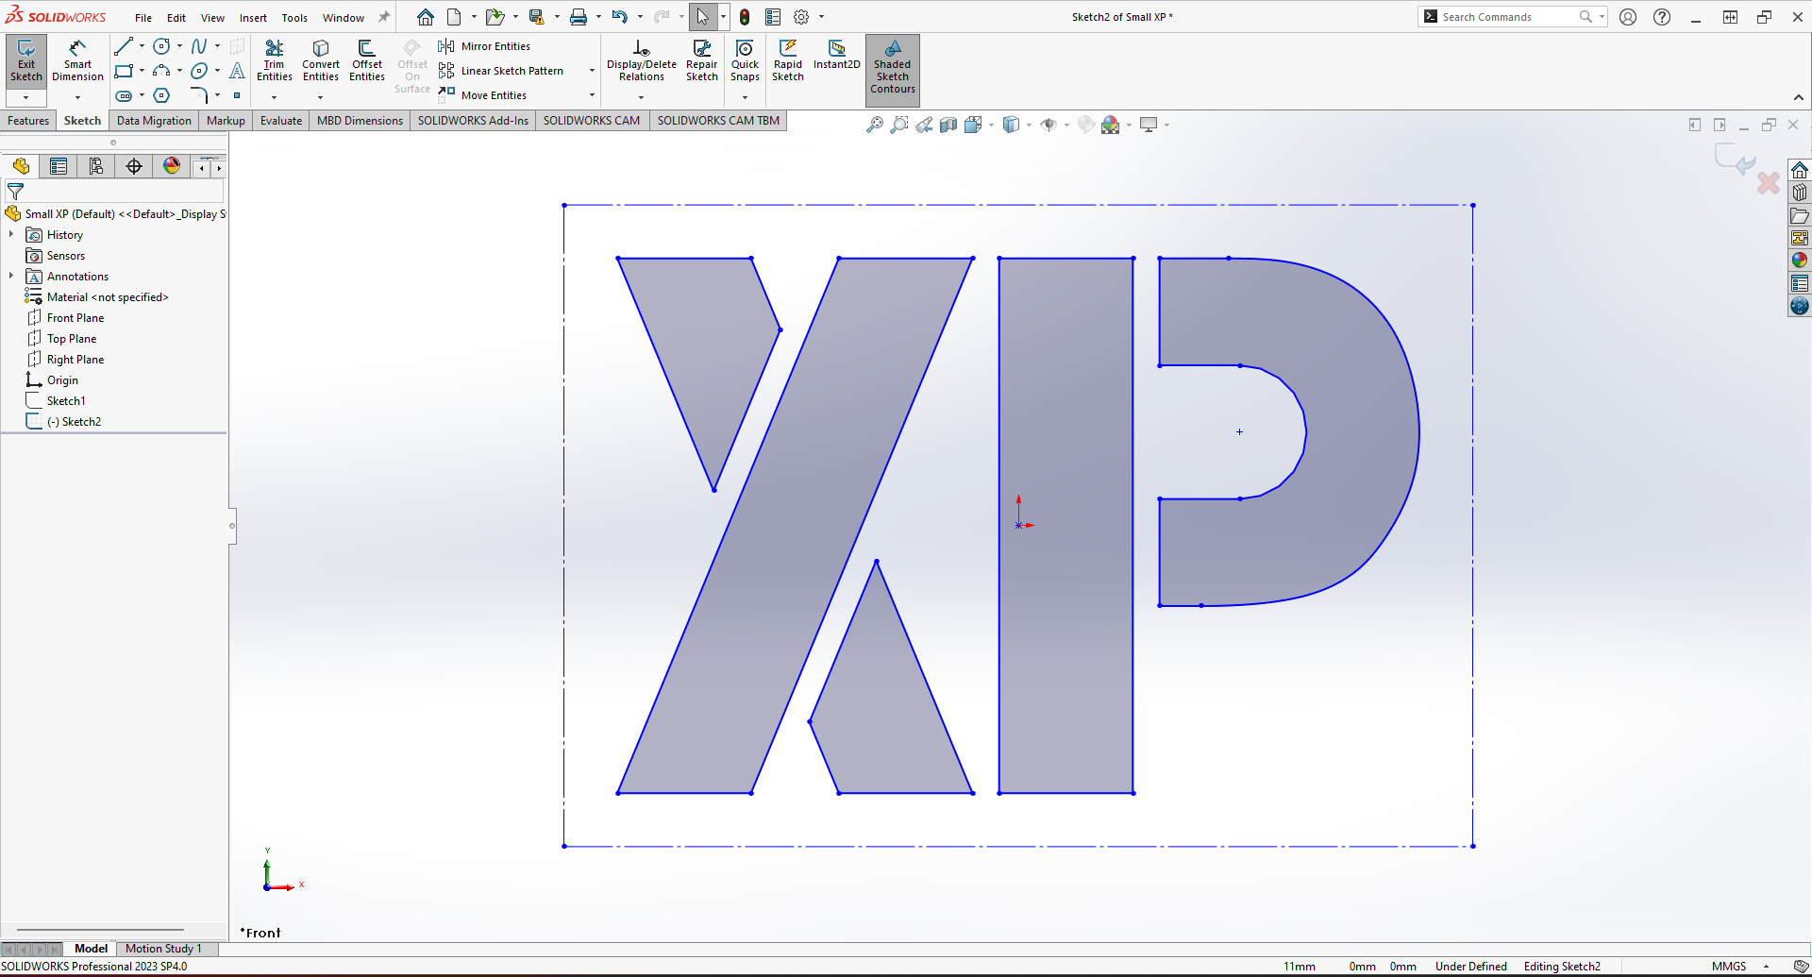This screenshot has height=977, width=1812.
Task: Pick the Polygon sketch tool
Action: 161,95
